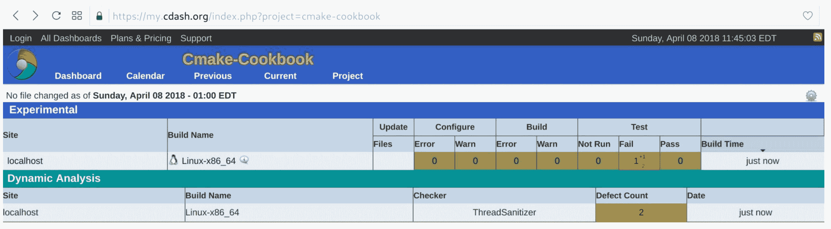The image size is (831, 229).
Task: Click the browser back arrow
Action: (x=16, y=15)
